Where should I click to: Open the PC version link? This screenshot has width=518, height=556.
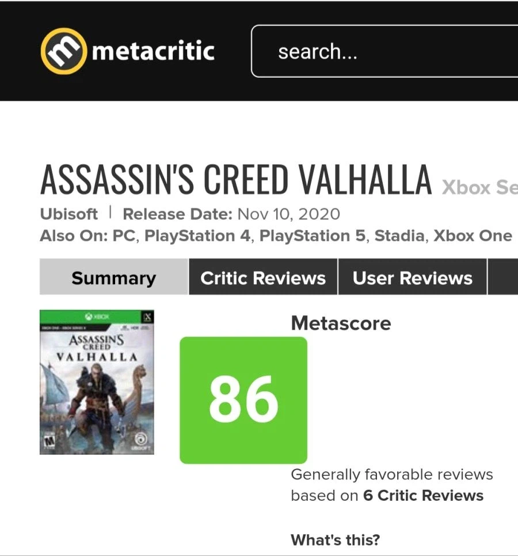(x=125, y=236)
